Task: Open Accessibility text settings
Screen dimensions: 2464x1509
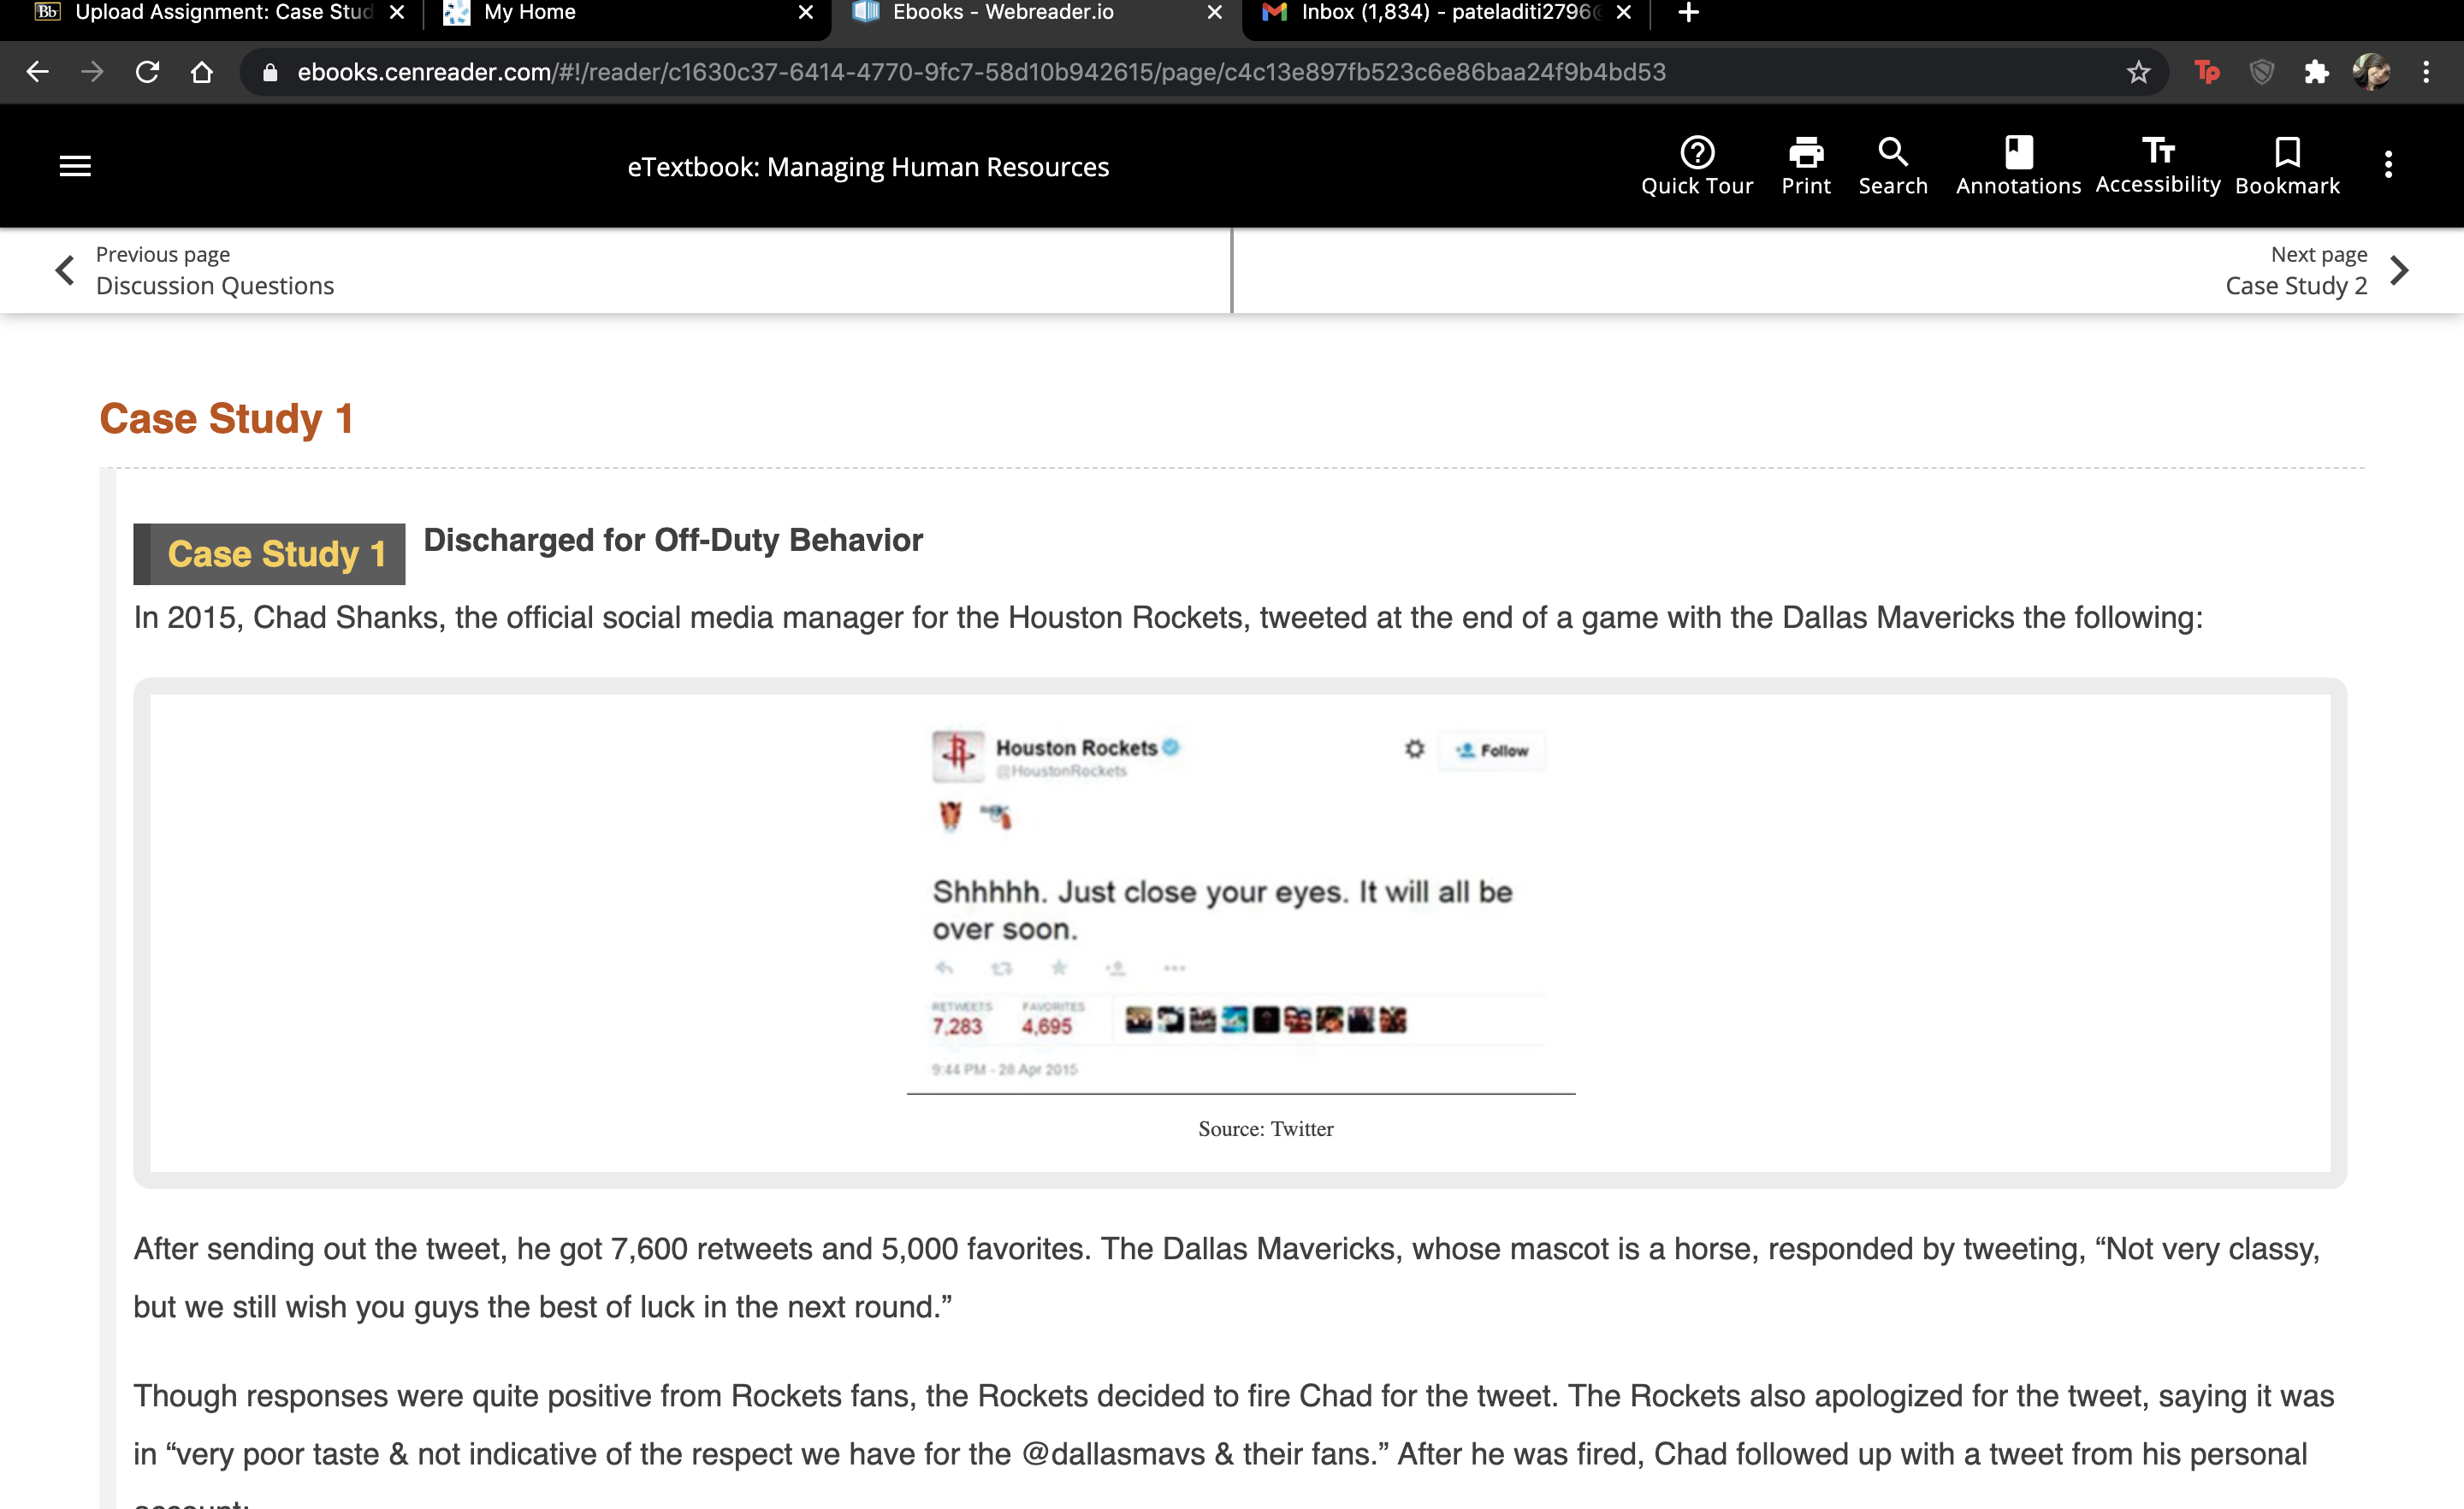Action: pos(2158,166)
